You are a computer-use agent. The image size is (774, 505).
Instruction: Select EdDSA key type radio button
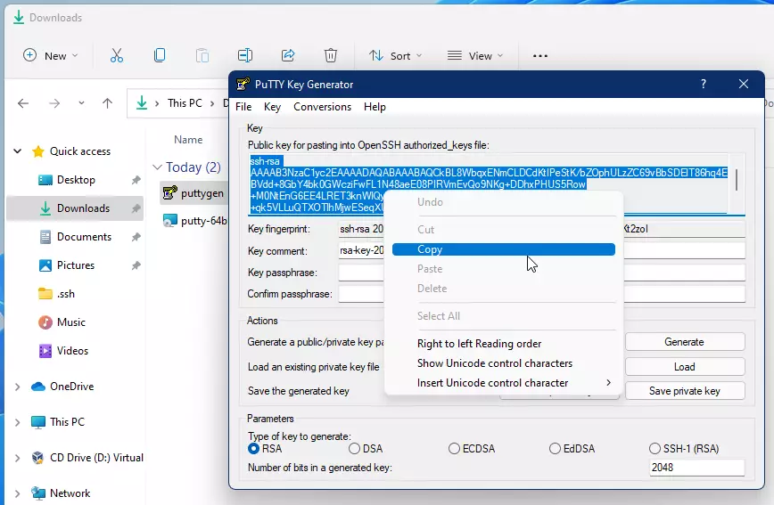(x=555, y=448)
